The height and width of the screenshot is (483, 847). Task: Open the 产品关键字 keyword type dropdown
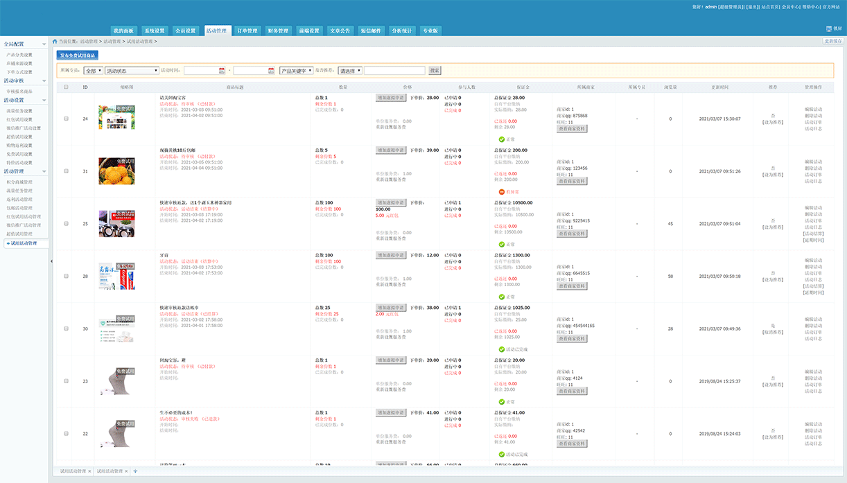pos(296,71)
